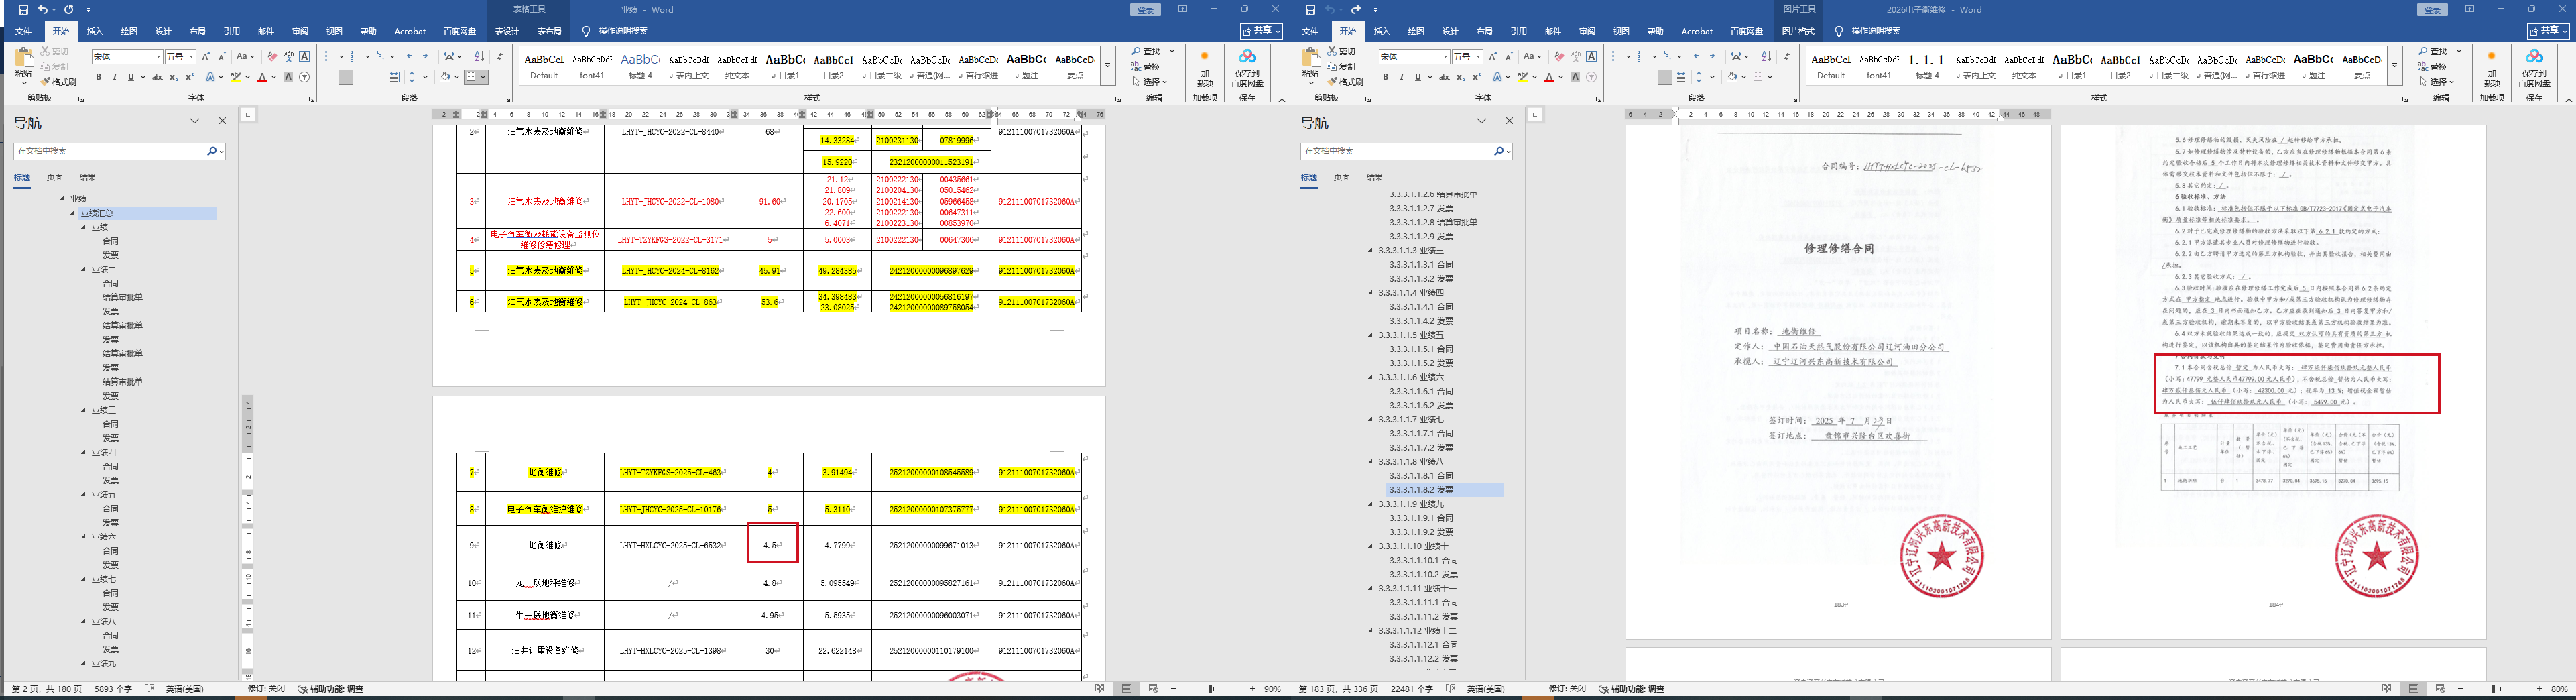Toggle Italic in left Word window
Viewport: 2576px width, 700px height.
point(114,77)
